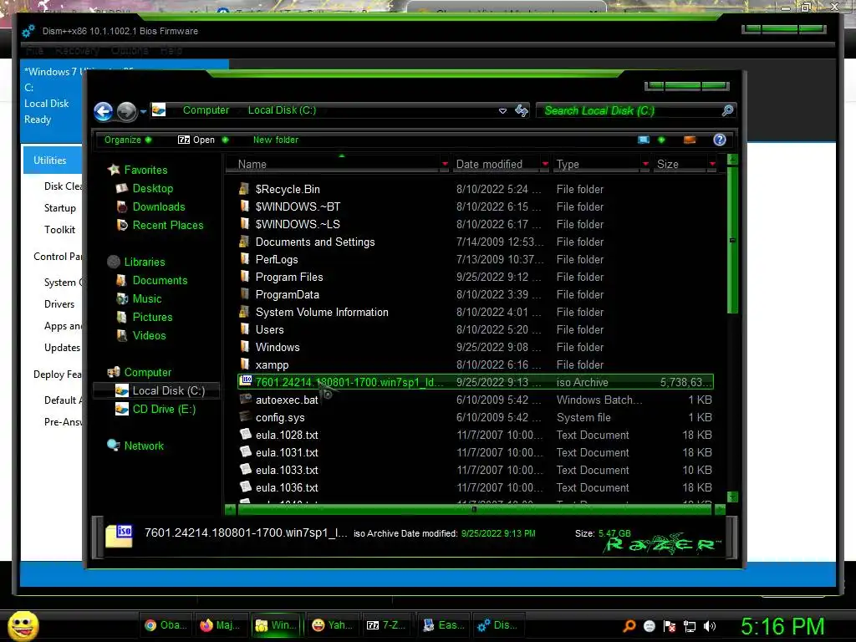Image resolution: width=856 pixels, height=642 pixels.
Task: Select the Users folder icon
Action: 245,329
